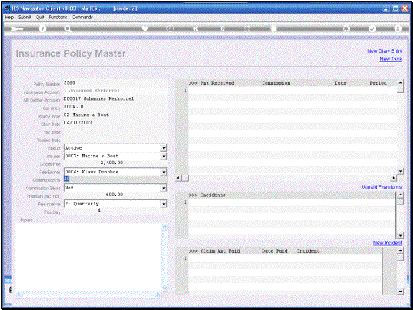Screen dimensions: 413x310
Task: Click the New Incident link
Action: [x=388, y=243]
